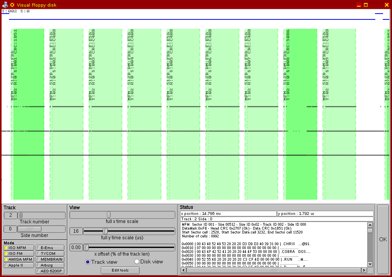Click the full x time scale slider
Image resolution: width=392 pixels, height=277 pixels.
tap(109, 215)
